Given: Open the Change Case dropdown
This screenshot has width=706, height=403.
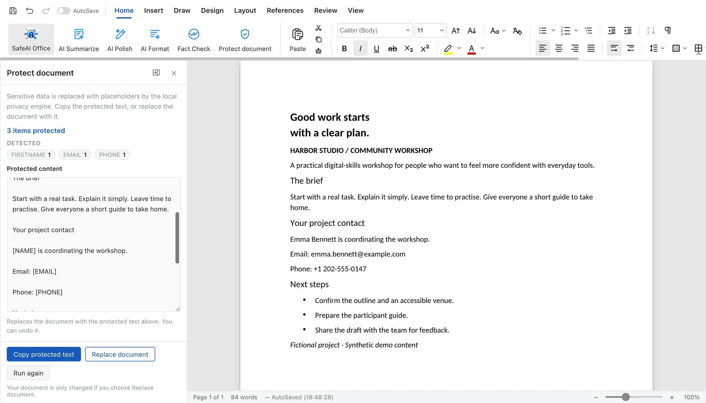Looking at the screenshot, I should (497, 31).
